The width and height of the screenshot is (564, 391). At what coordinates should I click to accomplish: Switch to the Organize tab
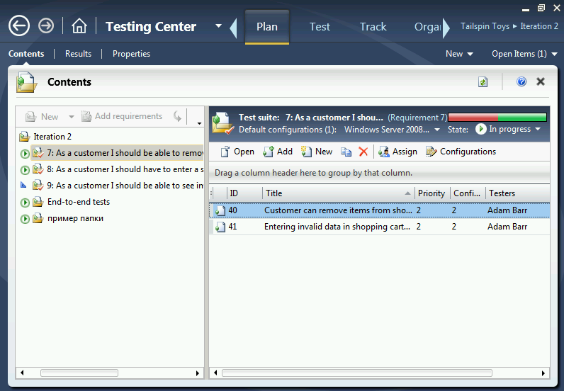coord(427,27)
